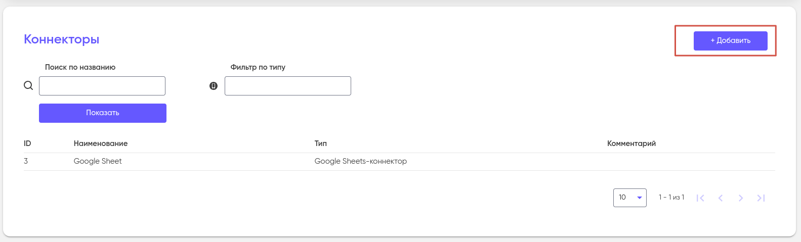Go to first page of connectors
The width and height of the screenshot is (801, 242).
pyautogui.click(x=700, y=198)
